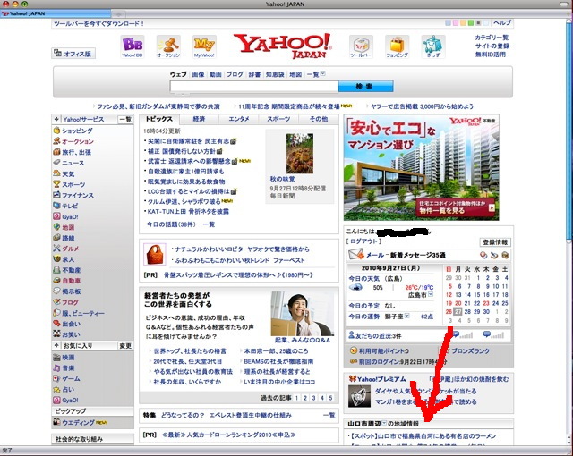
Task: Open the きっず robot icon
Action: tap(433, 46)
